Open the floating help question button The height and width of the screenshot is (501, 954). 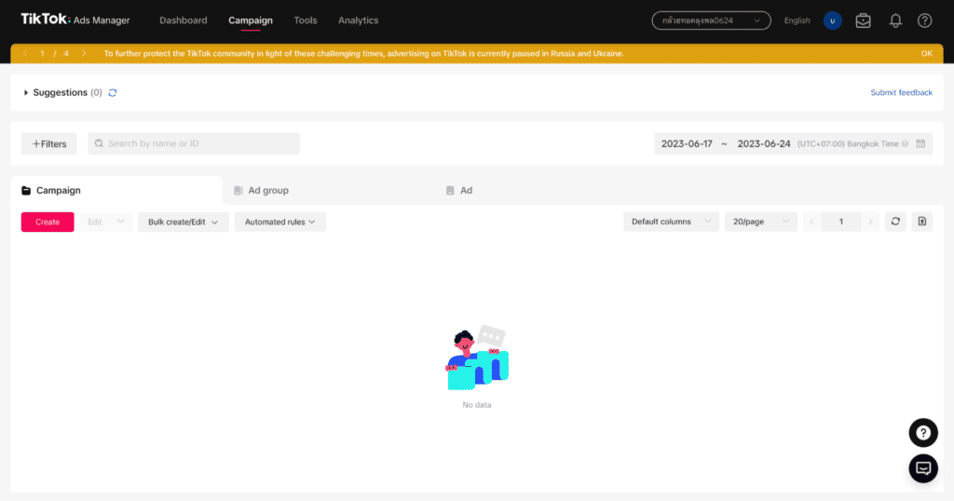tap(923, 433)
